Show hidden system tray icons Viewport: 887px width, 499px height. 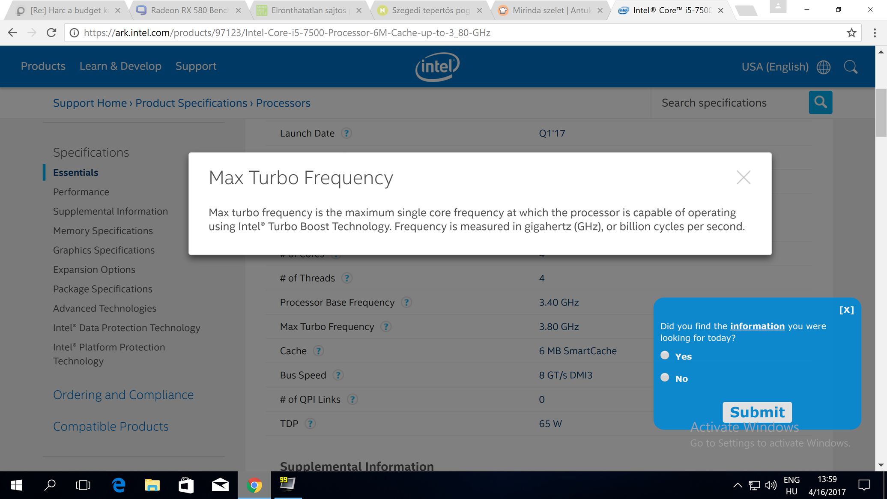pyautogui.click(x=738, y=485)
